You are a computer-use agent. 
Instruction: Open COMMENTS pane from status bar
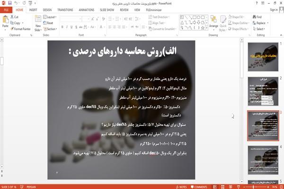199,187
